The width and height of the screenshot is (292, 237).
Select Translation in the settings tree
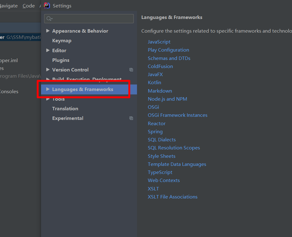(65, 108)
